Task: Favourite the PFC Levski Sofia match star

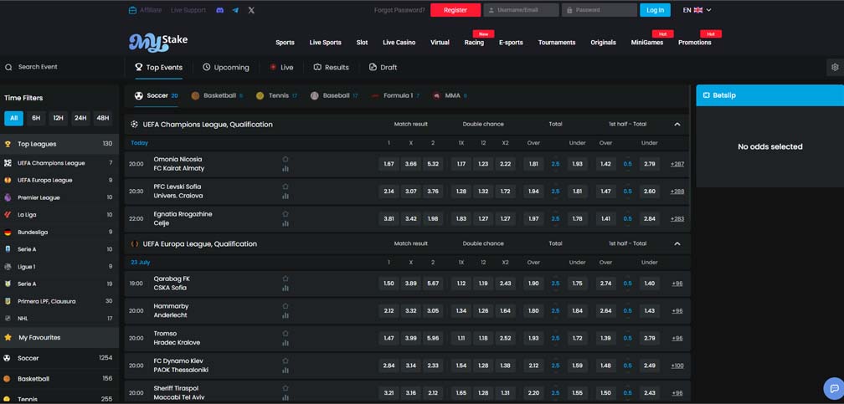Action: click(286, 187)
